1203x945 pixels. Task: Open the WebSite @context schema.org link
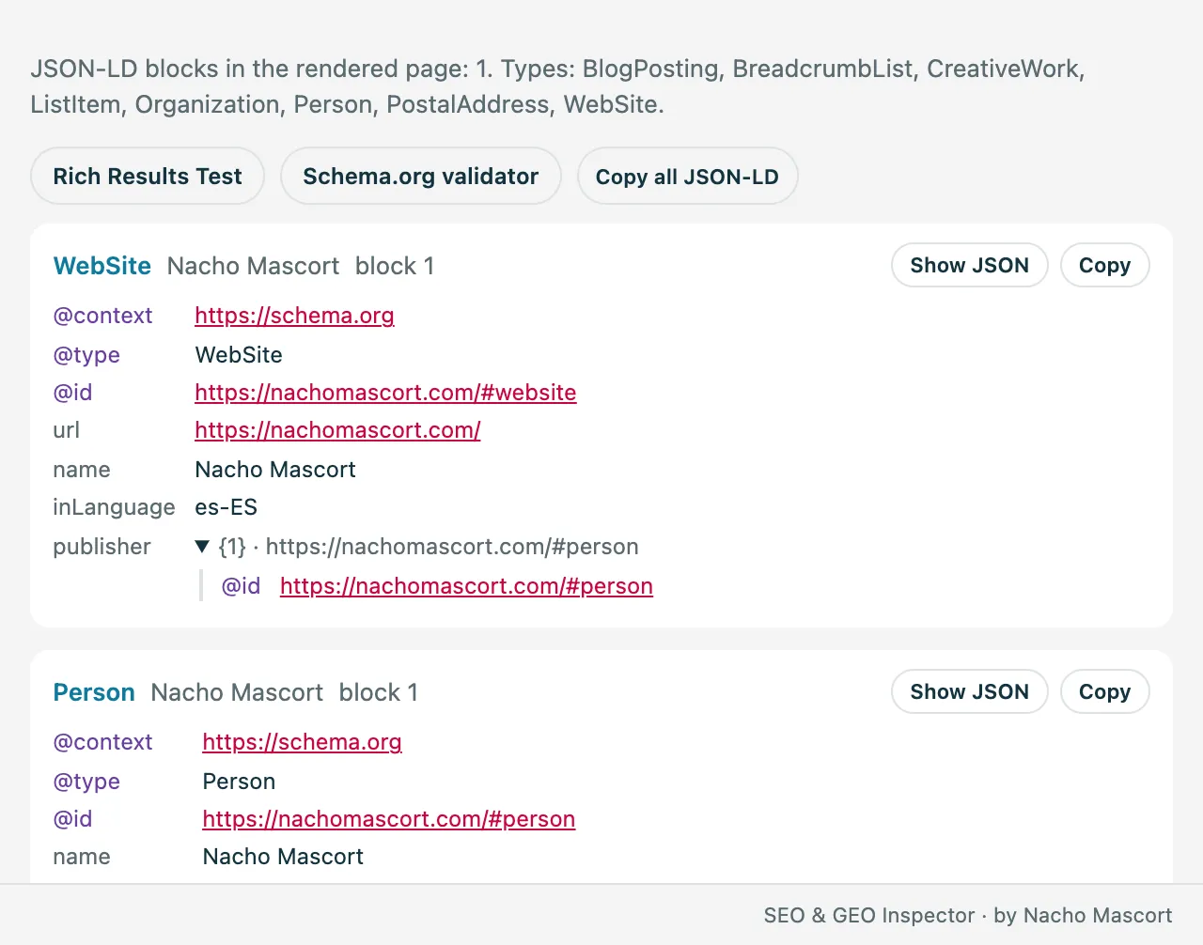click(294, 316)
